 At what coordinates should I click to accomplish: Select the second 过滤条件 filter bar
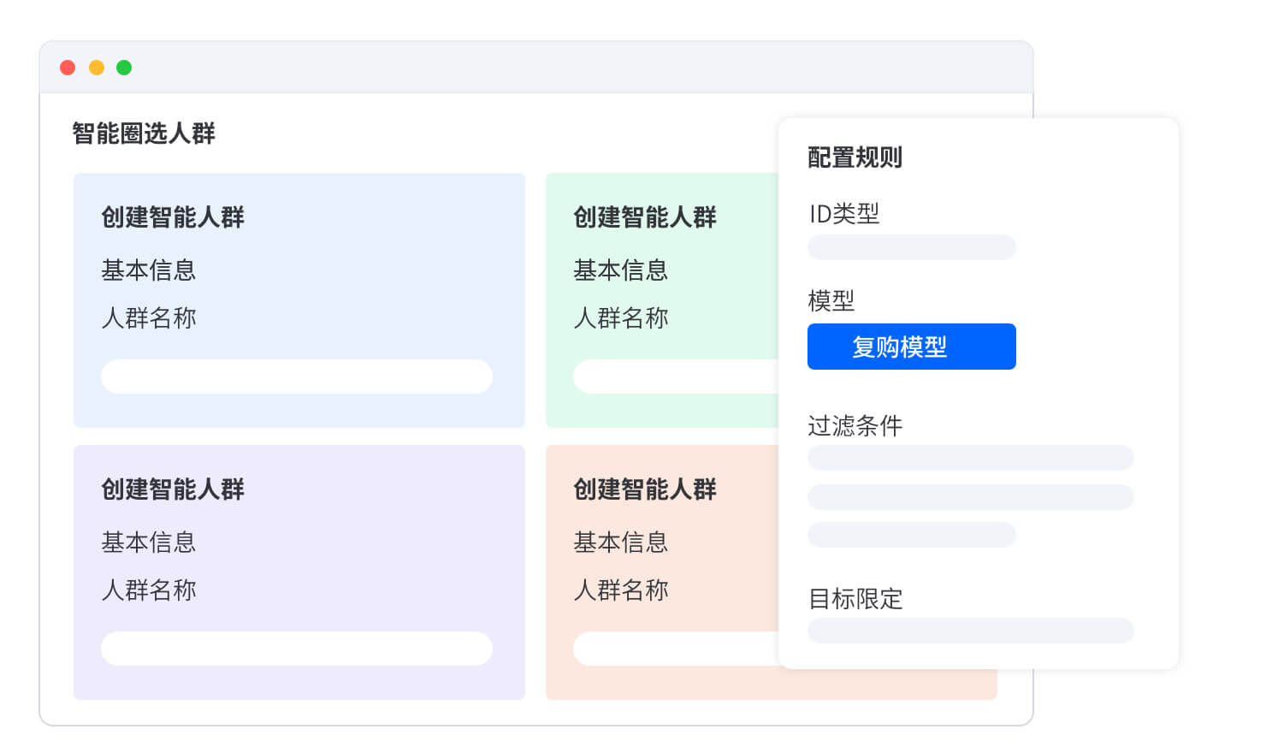970,497
